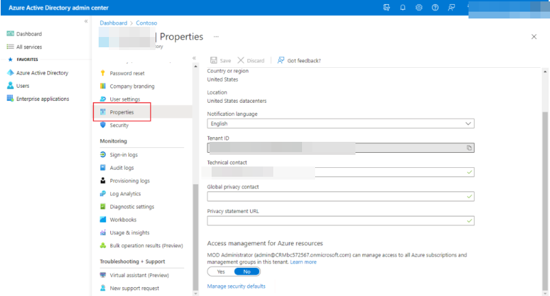Click the Azure Active Directory diamond icon

pyautogui.click(x=10, y=73)
